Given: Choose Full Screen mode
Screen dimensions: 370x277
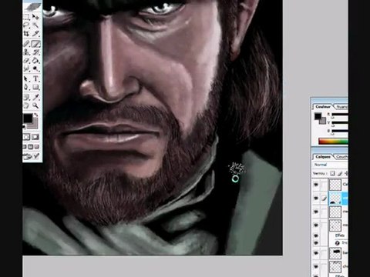Looking at the screenshot, I should point(36,147).
